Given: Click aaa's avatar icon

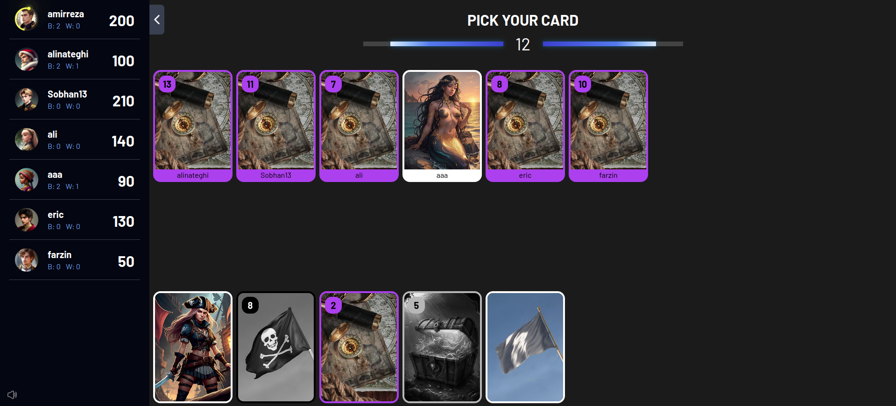Looking at the screenshot, I should coord(26,180).
